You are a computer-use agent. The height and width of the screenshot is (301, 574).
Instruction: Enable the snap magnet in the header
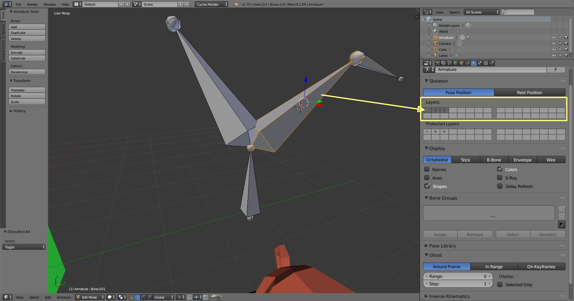[x=190, y=297]
